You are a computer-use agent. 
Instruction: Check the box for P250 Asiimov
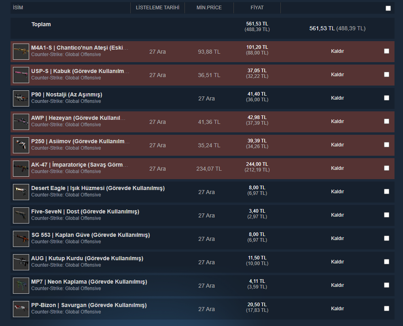point(386,144)
